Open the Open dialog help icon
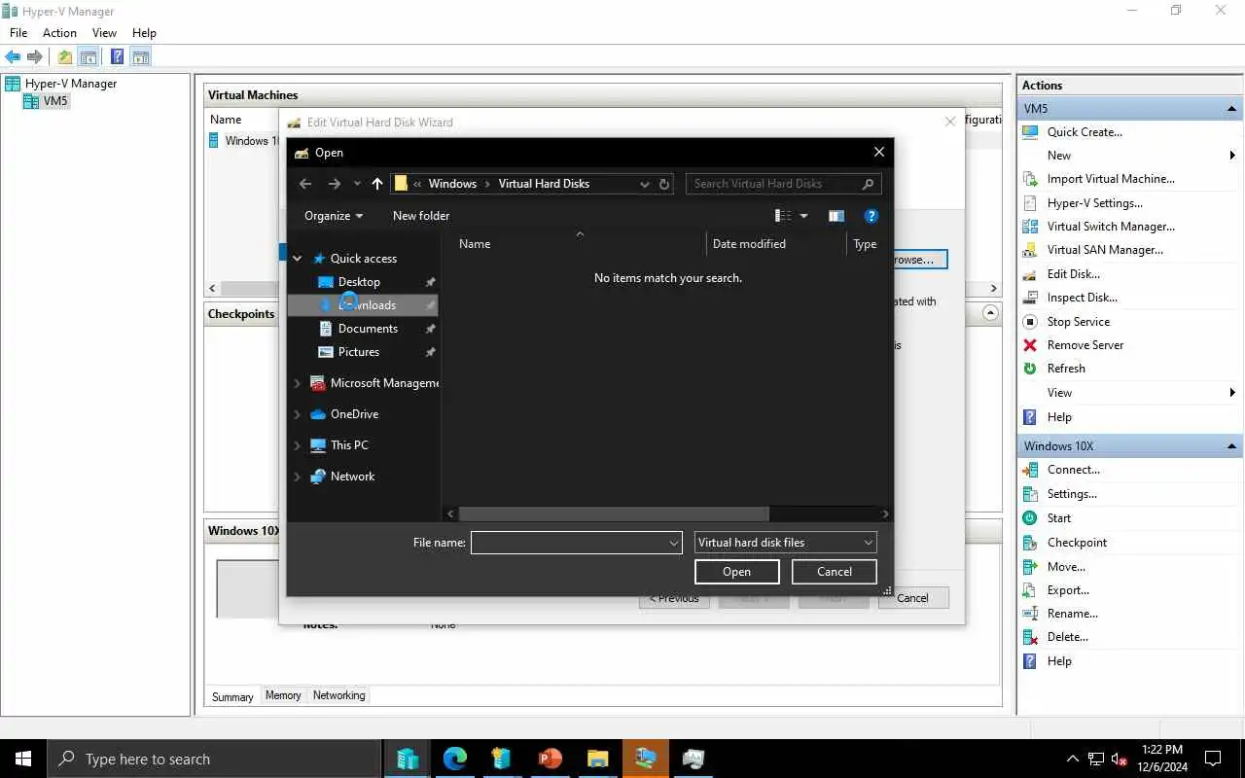 coord(871,216)
